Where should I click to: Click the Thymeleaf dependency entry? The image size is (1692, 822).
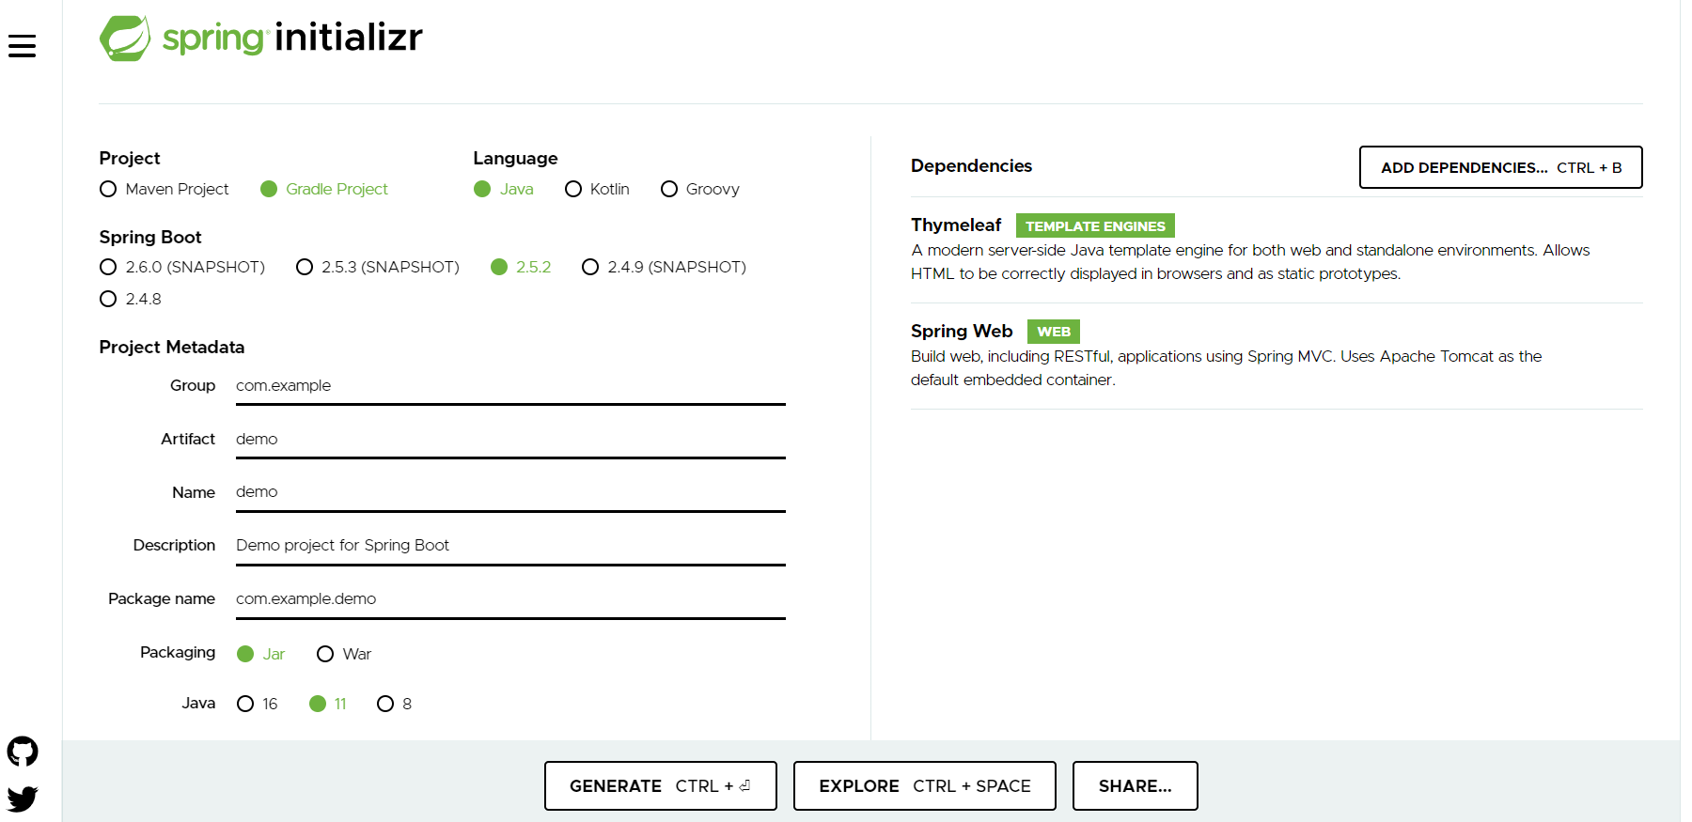click(x=1277, y=250)
